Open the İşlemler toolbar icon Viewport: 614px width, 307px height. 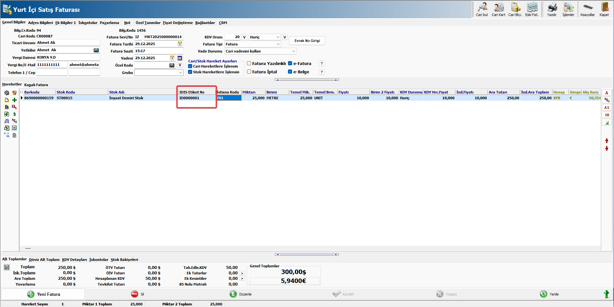pos(568,9)
